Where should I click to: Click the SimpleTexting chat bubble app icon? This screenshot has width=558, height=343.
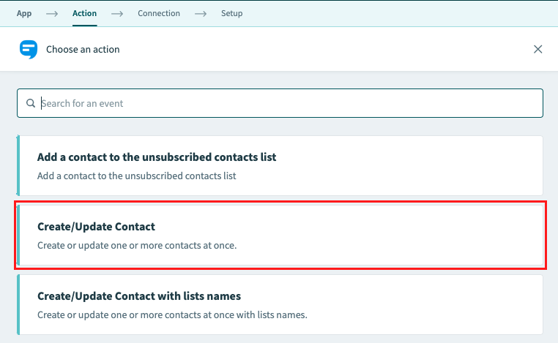(29, 50)
